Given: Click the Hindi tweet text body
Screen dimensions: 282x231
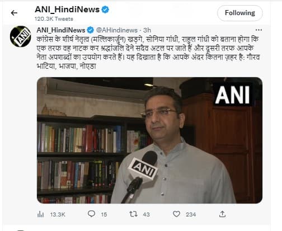Looking at the screenshot, I should (148, 53).
